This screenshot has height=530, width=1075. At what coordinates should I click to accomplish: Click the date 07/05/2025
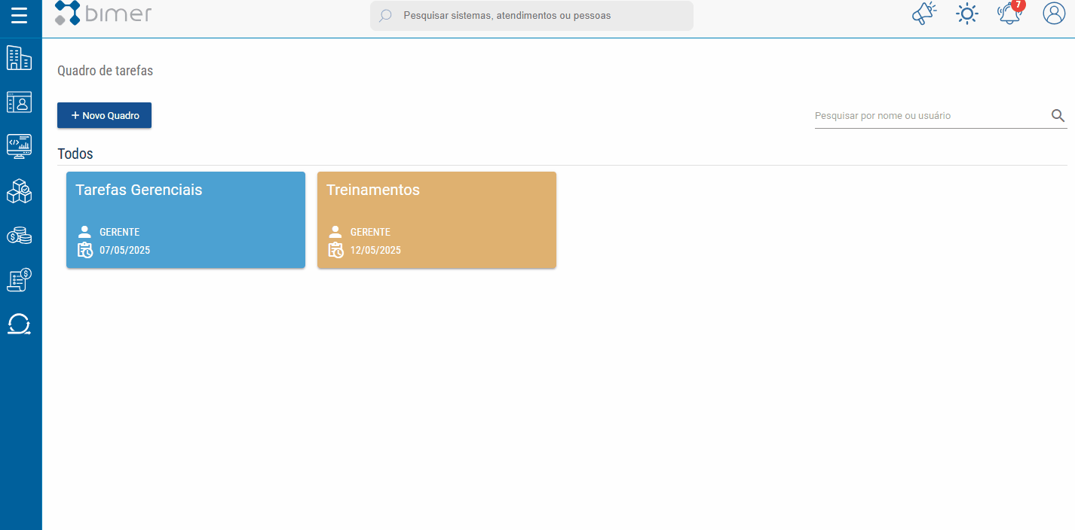click(x=124, y=250)
